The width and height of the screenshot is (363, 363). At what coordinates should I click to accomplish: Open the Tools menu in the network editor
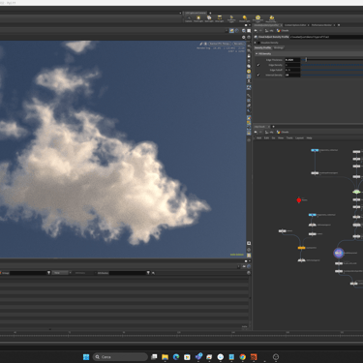(x=289, y=137)
